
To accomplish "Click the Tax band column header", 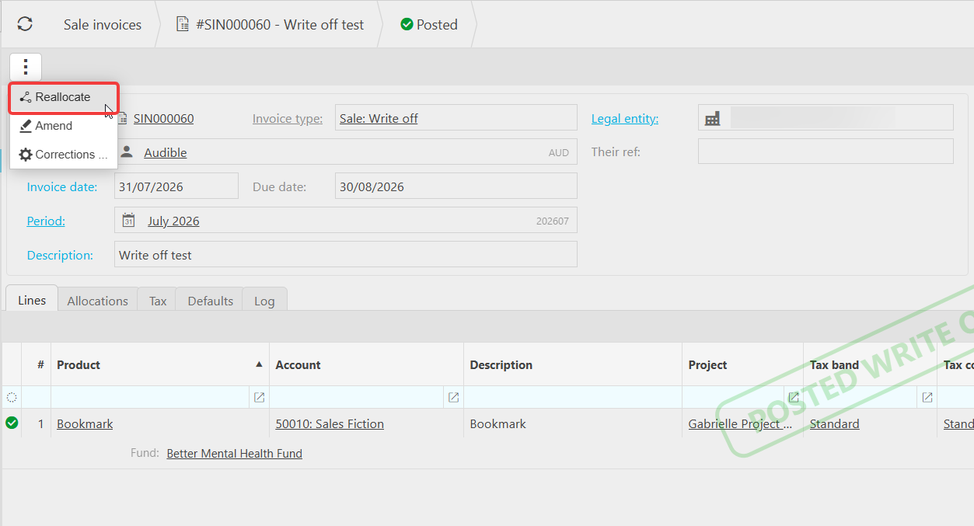I will [x=871, y=364].
